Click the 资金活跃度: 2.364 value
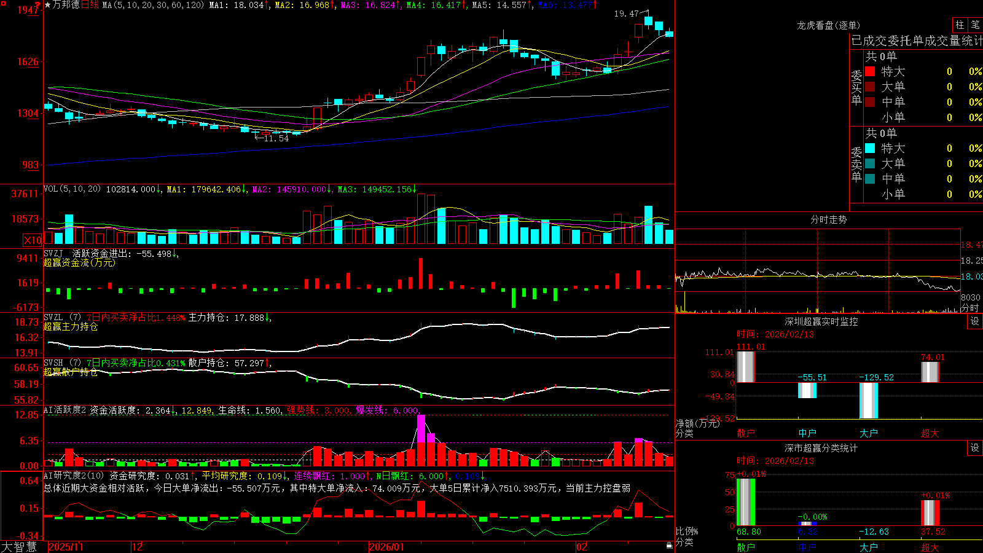This screenshot has height=553, width=983. pyautogui.click(x=133, y=410)
